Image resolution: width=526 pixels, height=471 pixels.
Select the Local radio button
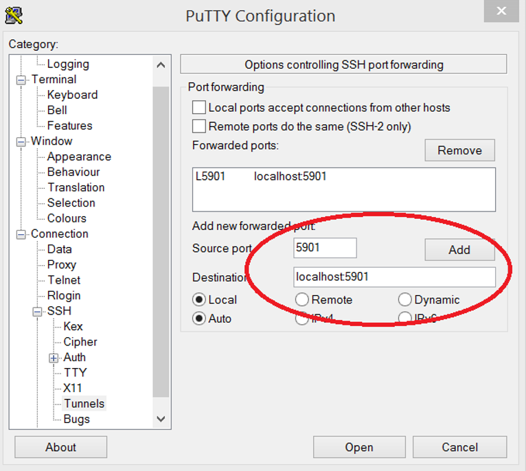tap(199, 299)
